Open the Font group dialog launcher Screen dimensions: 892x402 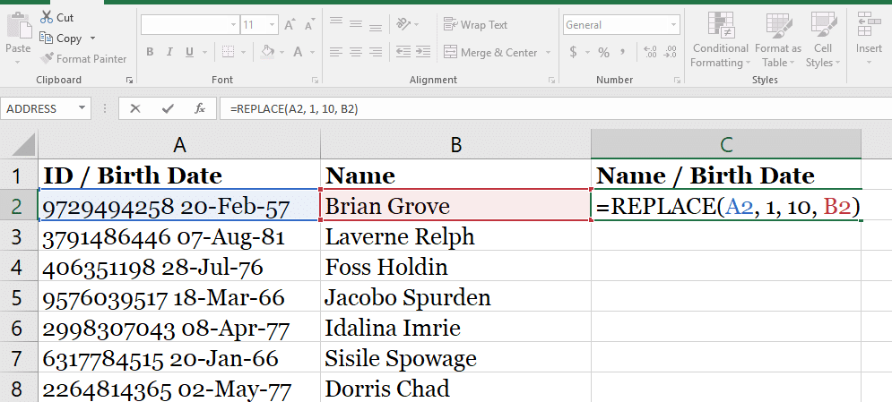pyautogui.click(x=316, y=81)
